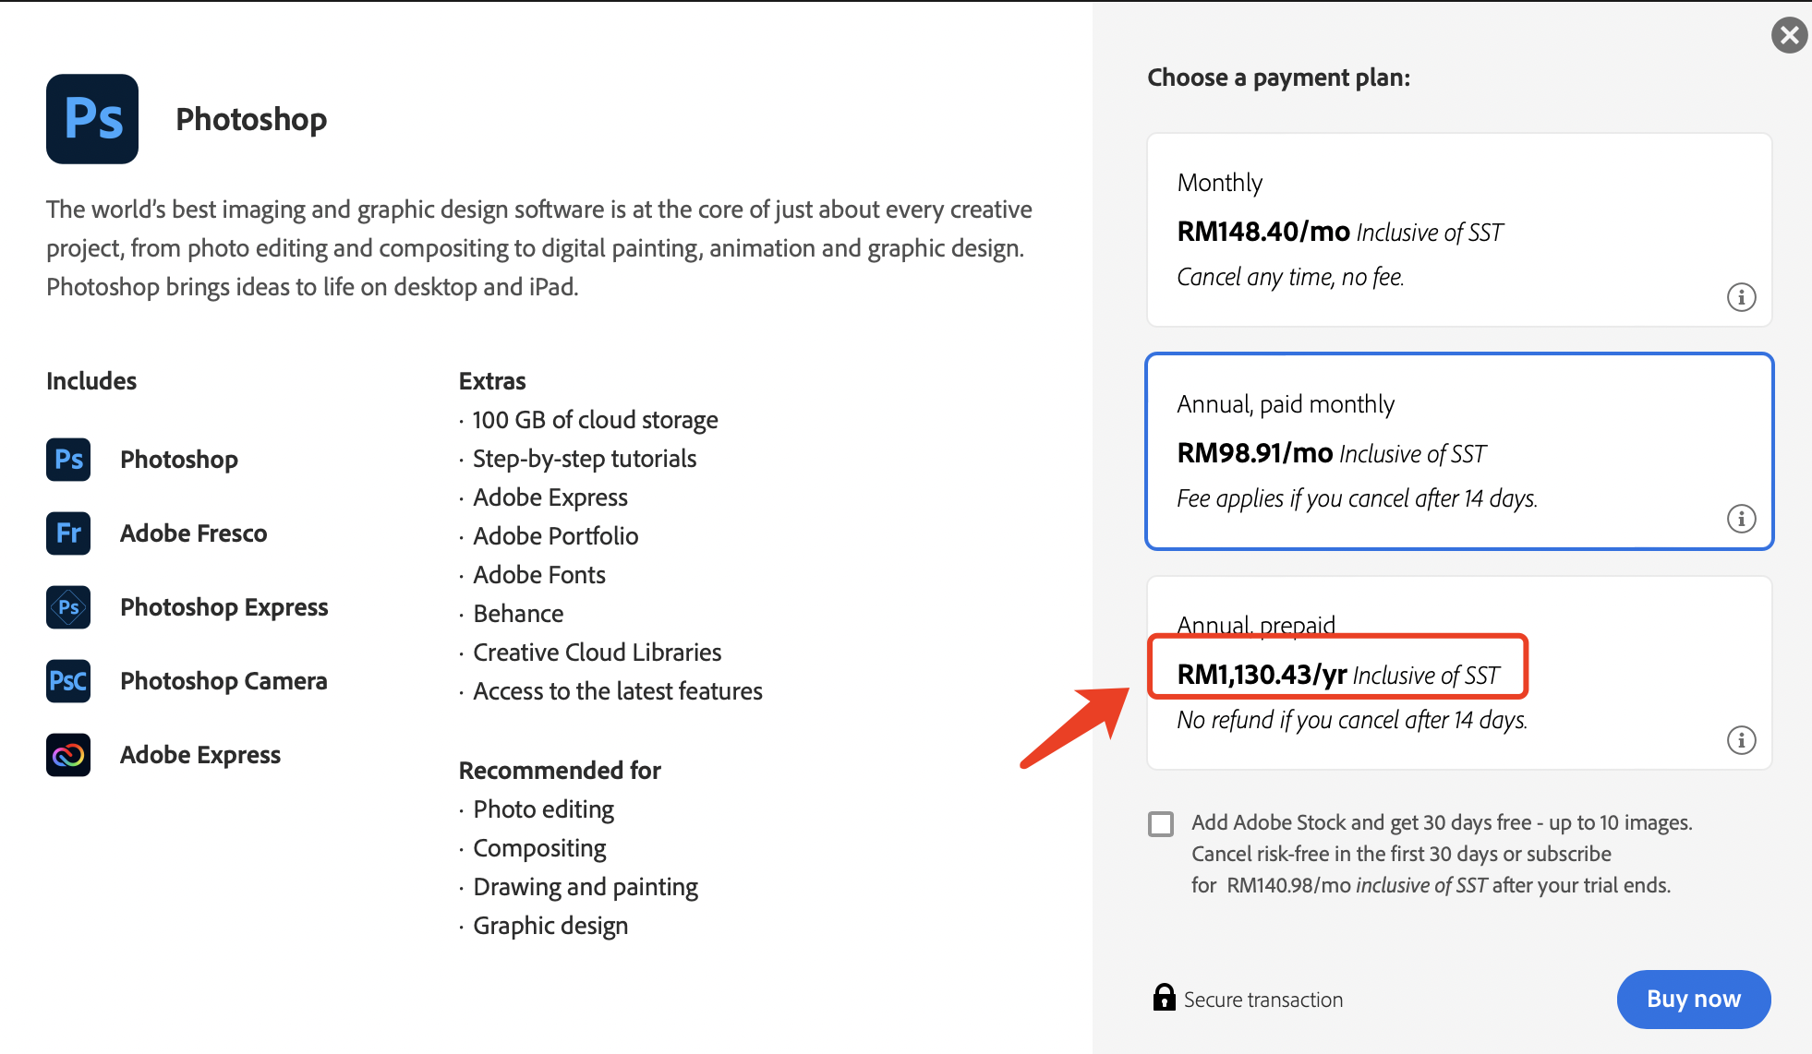Image resolution: width=1812 pixels, height=1054 pixels.
Task: Click Photoshop Camera label in Includes
Action: (223, 681)
